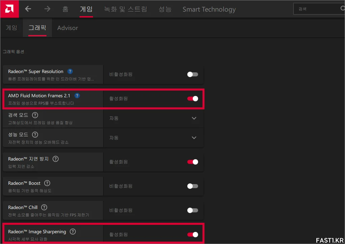Open help icon for 검색 모드
The height and width of the screenshot is (244, 345).
tap(35, 115)
